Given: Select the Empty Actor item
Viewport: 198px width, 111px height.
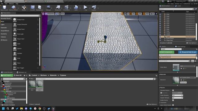Looking at the screenshot, I should coord(26,20).
